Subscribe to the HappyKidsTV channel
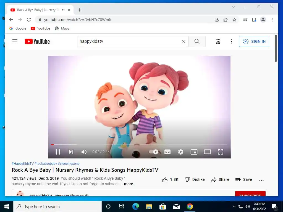The image size is (283, 212). pos(250,194)
